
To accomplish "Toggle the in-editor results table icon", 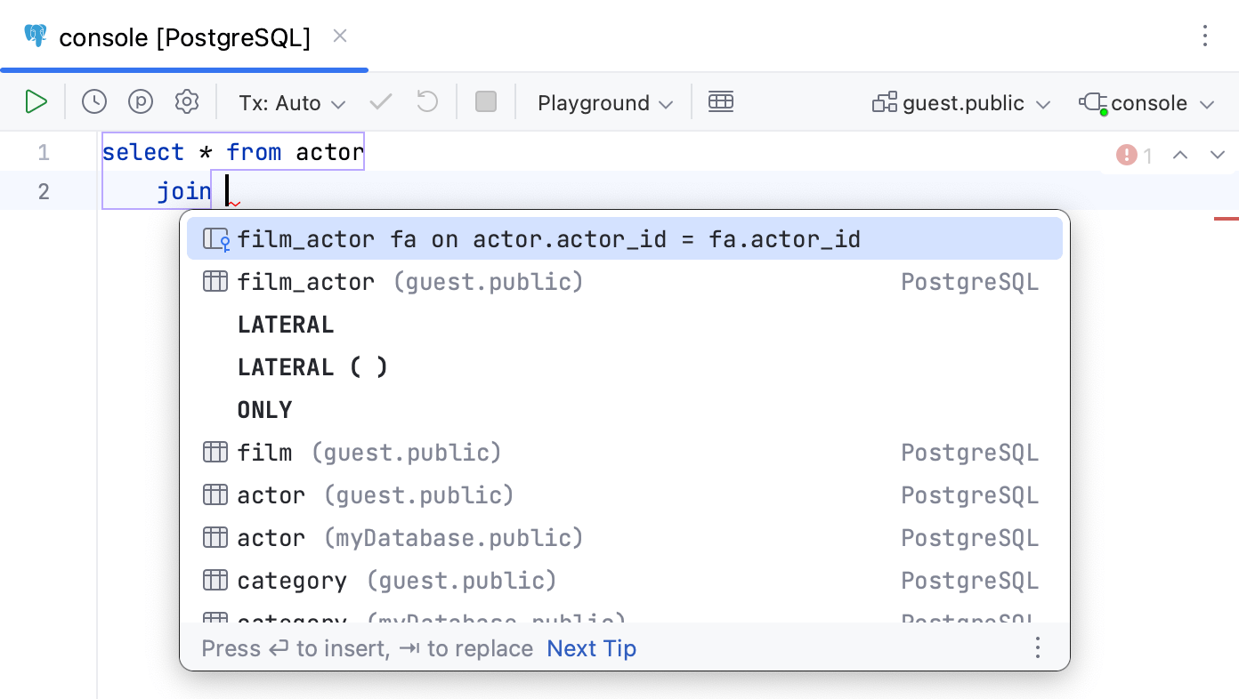I will click(721, 102).
